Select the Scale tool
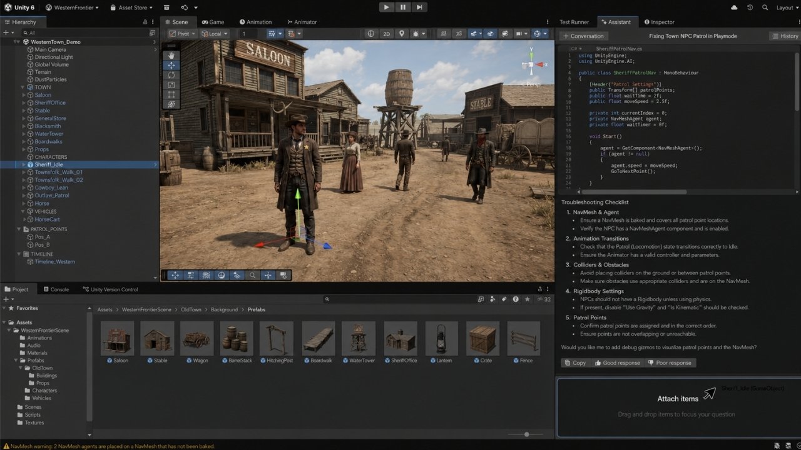This screenshot has height=450, width=801. click(x=171, y=85)
